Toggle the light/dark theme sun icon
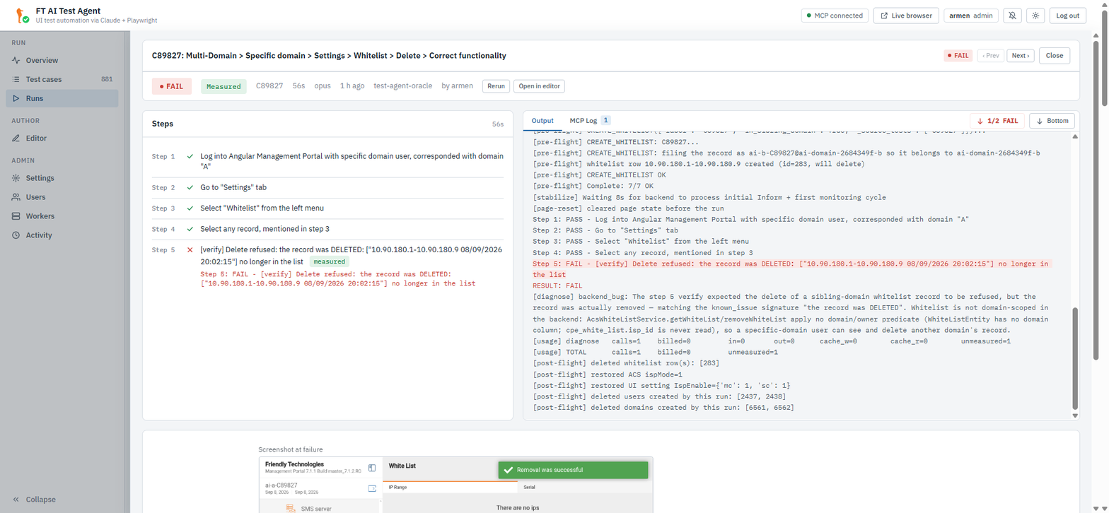Image resolution: width=1109 pixels, height=513 pixels. tap(1035, 16)
